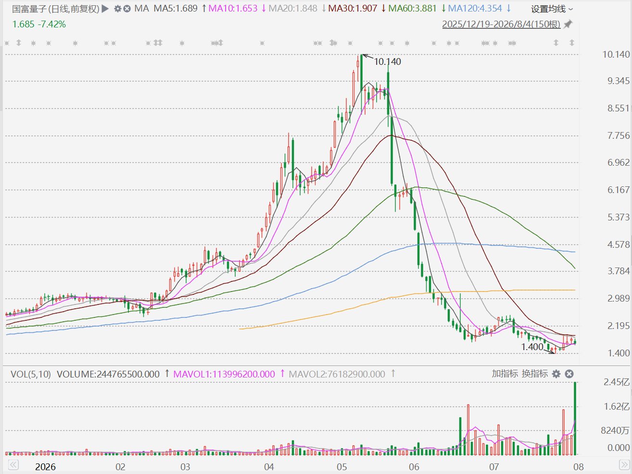Select the 07 month on the time axis
The image size is (632, 474).
click(494, 467)
